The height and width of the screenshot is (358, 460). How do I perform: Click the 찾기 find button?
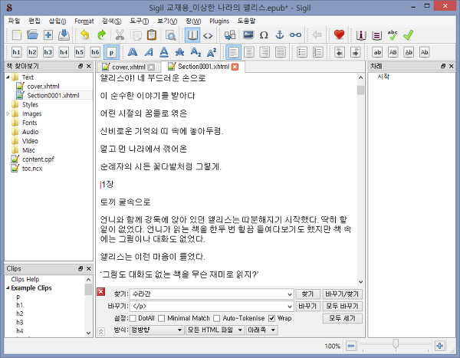click(307, 294)
